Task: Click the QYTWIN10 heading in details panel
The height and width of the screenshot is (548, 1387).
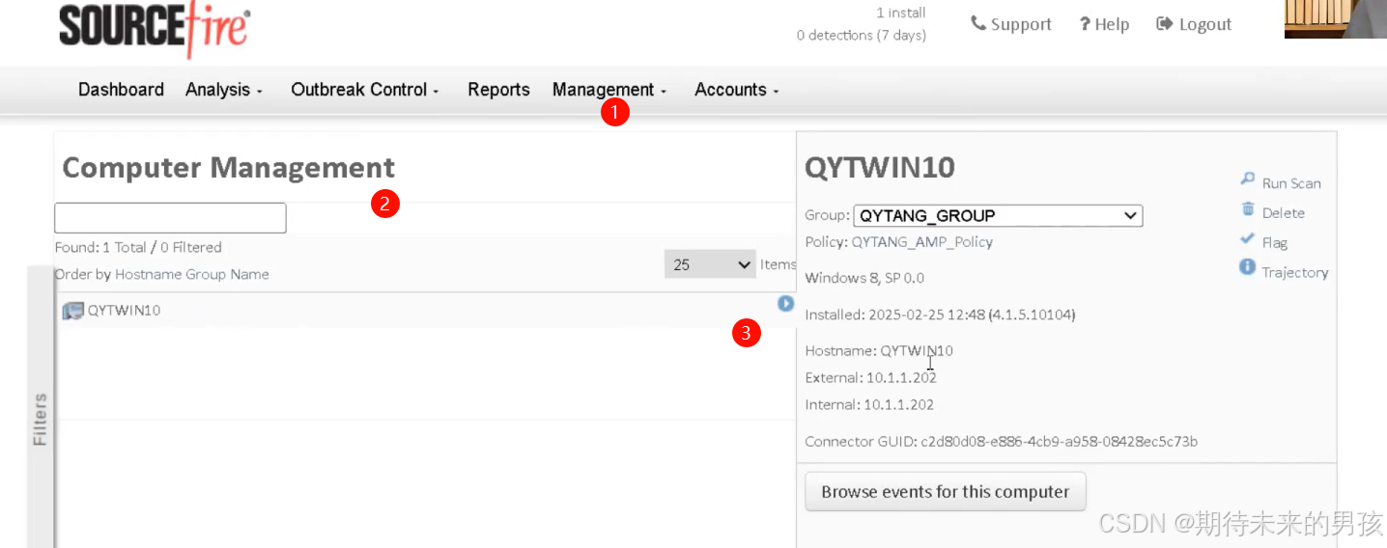Action: (x=880, y=168)
